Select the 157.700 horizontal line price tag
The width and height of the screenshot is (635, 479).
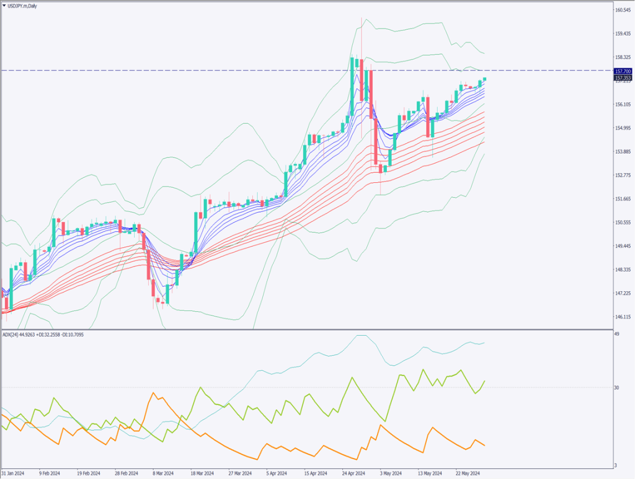tap(622, 71)
